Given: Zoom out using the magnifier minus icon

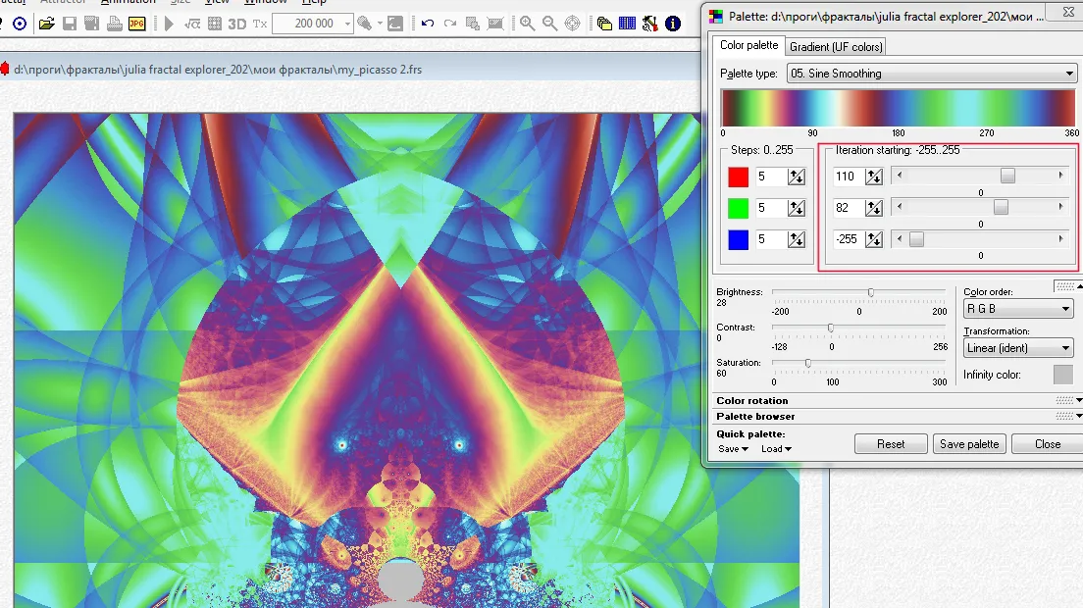Looking at the screenshot, I should (x=549, y=24).
